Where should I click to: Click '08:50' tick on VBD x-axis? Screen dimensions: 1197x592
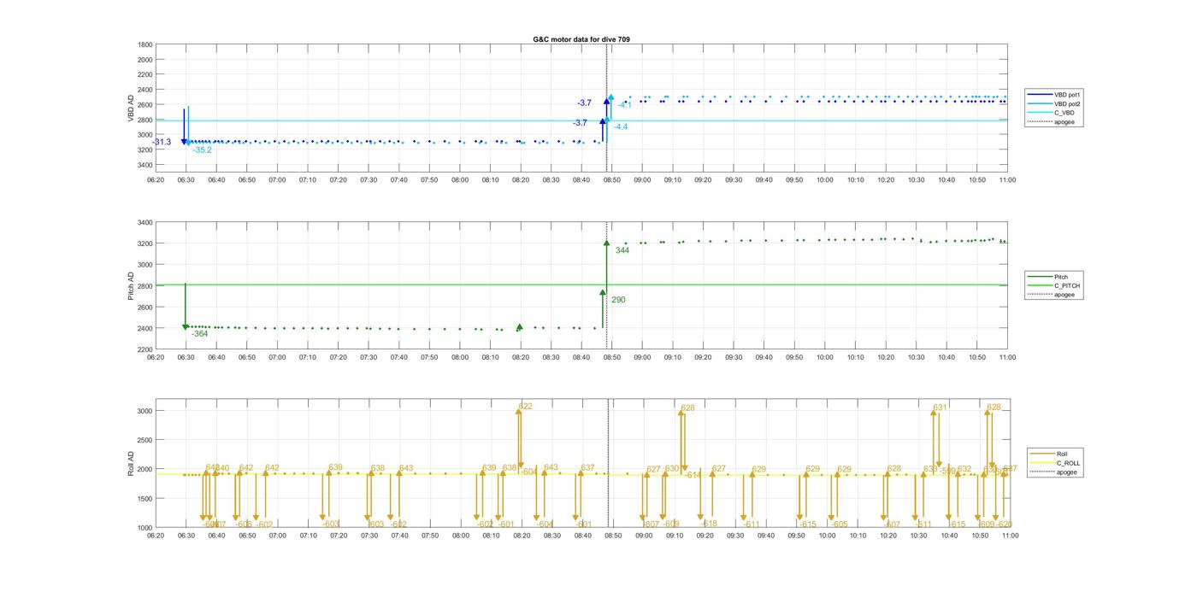click(612, 179)
